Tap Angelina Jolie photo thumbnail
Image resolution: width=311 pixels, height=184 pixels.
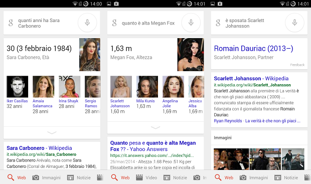(174, 87)
